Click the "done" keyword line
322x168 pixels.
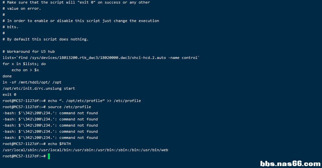[7, 76]
